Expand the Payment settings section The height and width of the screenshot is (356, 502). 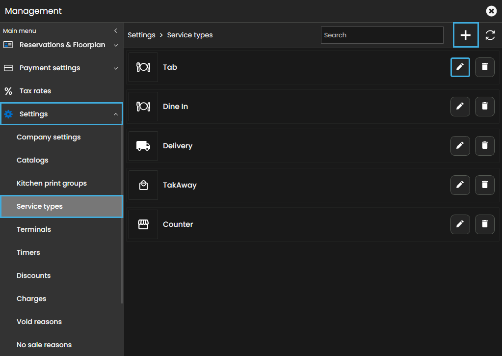pyautogui.click(x=116, y=68)
